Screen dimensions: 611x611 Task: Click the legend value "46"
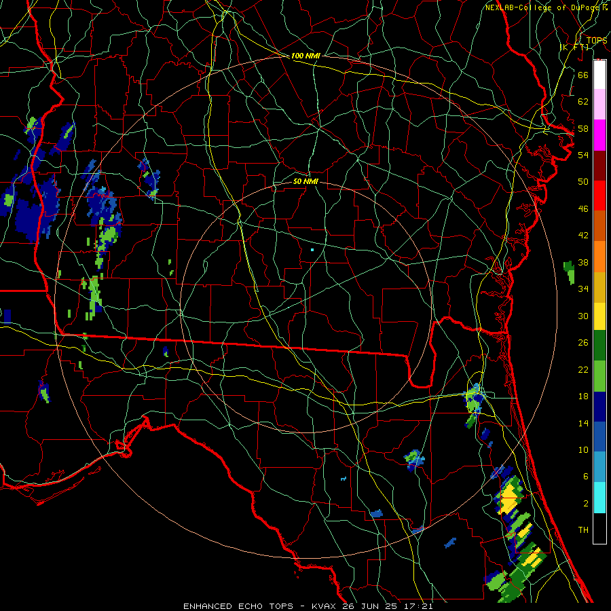(583, 209)
